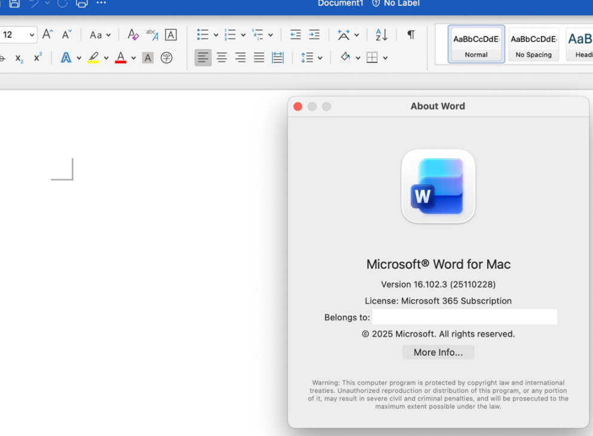593x436 pixels.
Task: Open the Line Spacing dropdown arrow
Action: [320, 58]
